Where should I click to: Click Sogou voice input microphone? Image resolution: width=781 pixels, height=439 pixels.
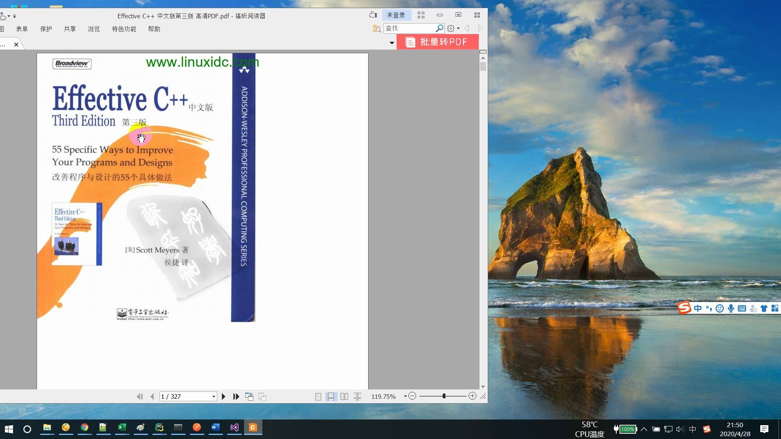pos(731,309)
